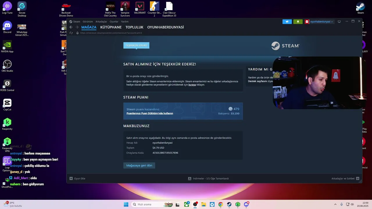The image size is (372, 209).
Task: Click total amount $4.79 USD
Action: click(x=158, y=148)
